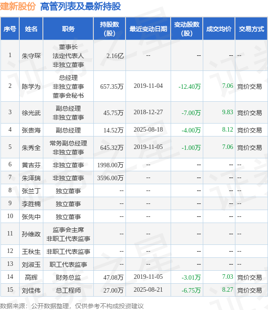This screenshot has width=268, height=310.
Task: Click the 8.27 average price
Action: [228, 289]
